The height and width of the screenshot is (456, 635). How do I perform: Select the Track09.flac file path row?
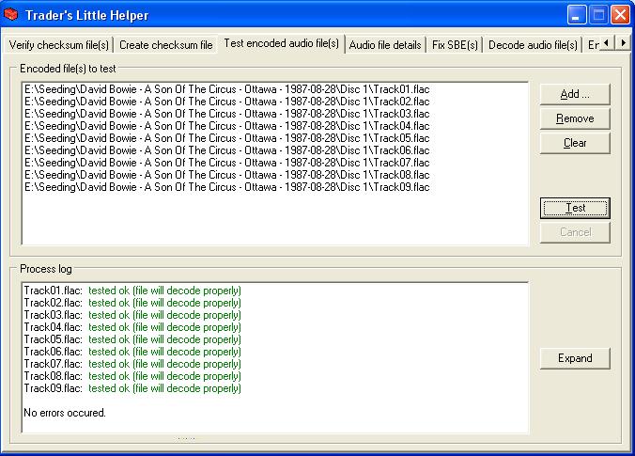click(226, 187)
